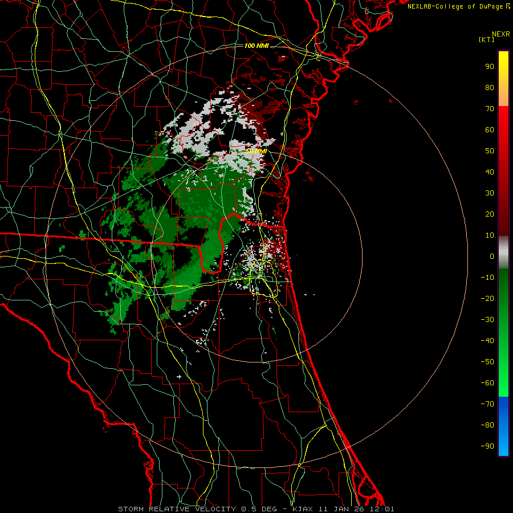Click the -50 value on velocity scale

tap(487, 361)
